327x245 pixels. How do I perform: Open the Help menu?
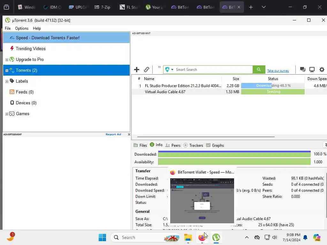click(x=37, y=28)
